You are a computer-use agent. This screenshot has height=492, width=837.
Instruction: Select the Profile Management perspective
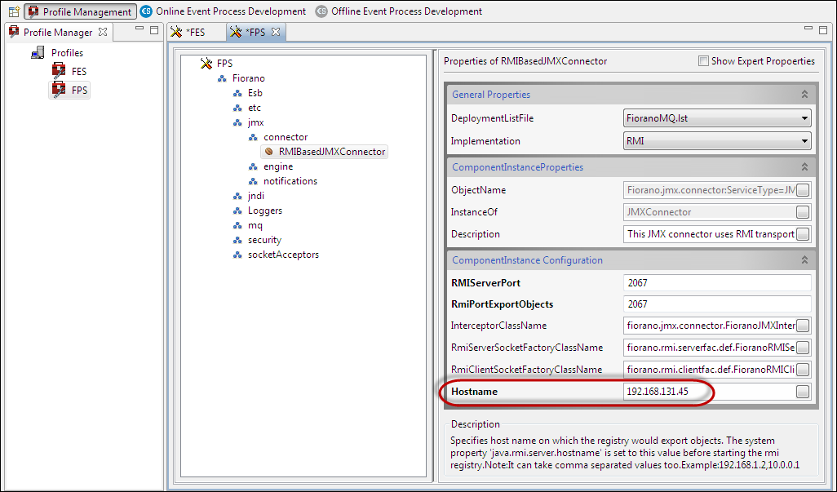(80, 11)
